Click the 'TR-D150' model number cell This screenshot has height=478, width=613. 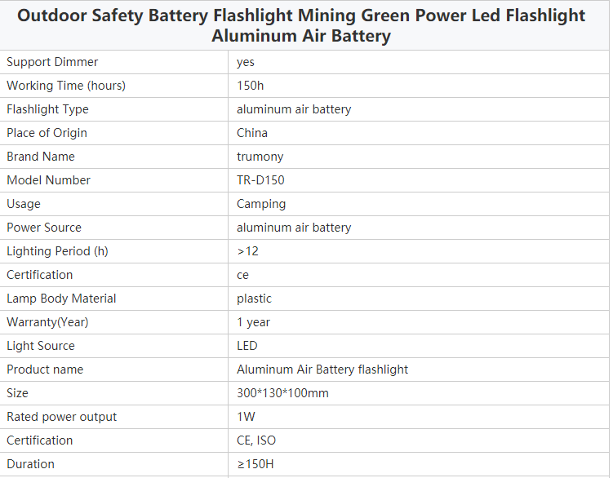(x=419, y=180)
